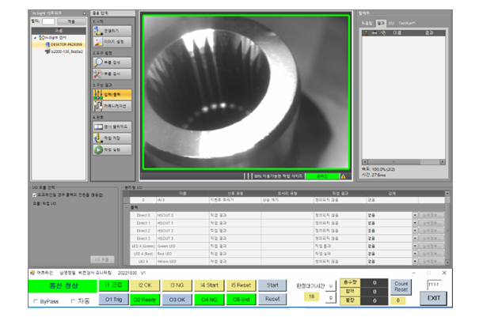Toggle the O5 End output indicator

[241, 300]
